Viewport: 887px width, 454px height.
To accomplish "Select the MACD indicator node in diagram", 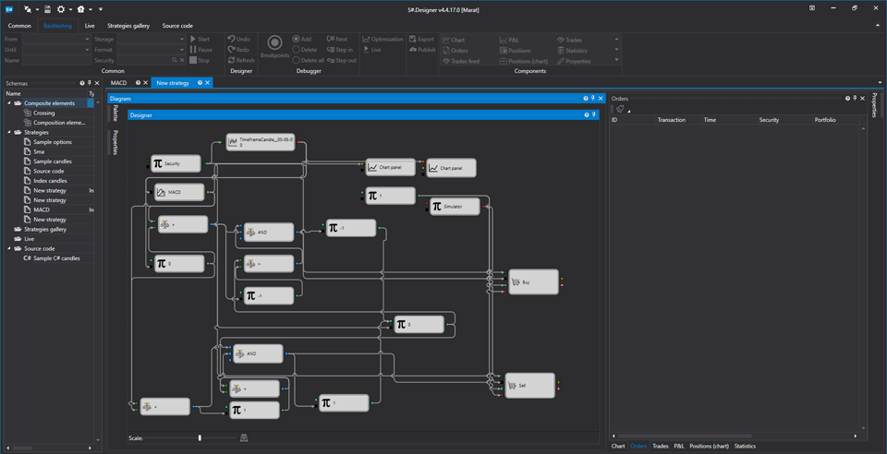I will pyautogui.click(x=179, y=192).
